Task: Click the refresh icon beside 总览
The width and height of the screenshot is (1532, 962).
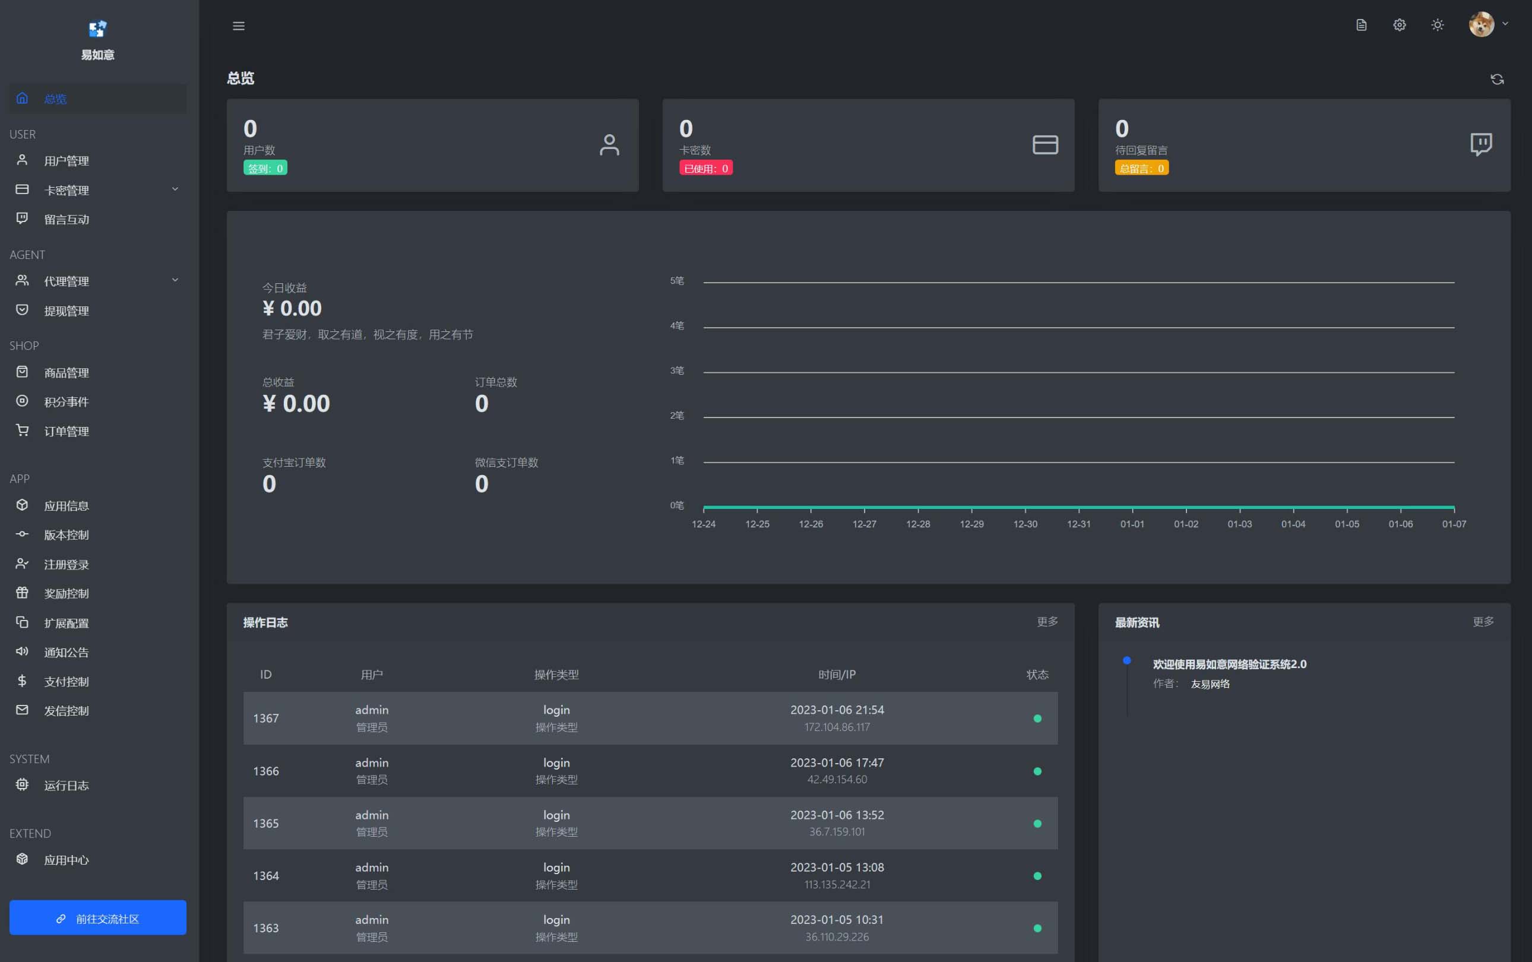Action: tap(1497, 79)
